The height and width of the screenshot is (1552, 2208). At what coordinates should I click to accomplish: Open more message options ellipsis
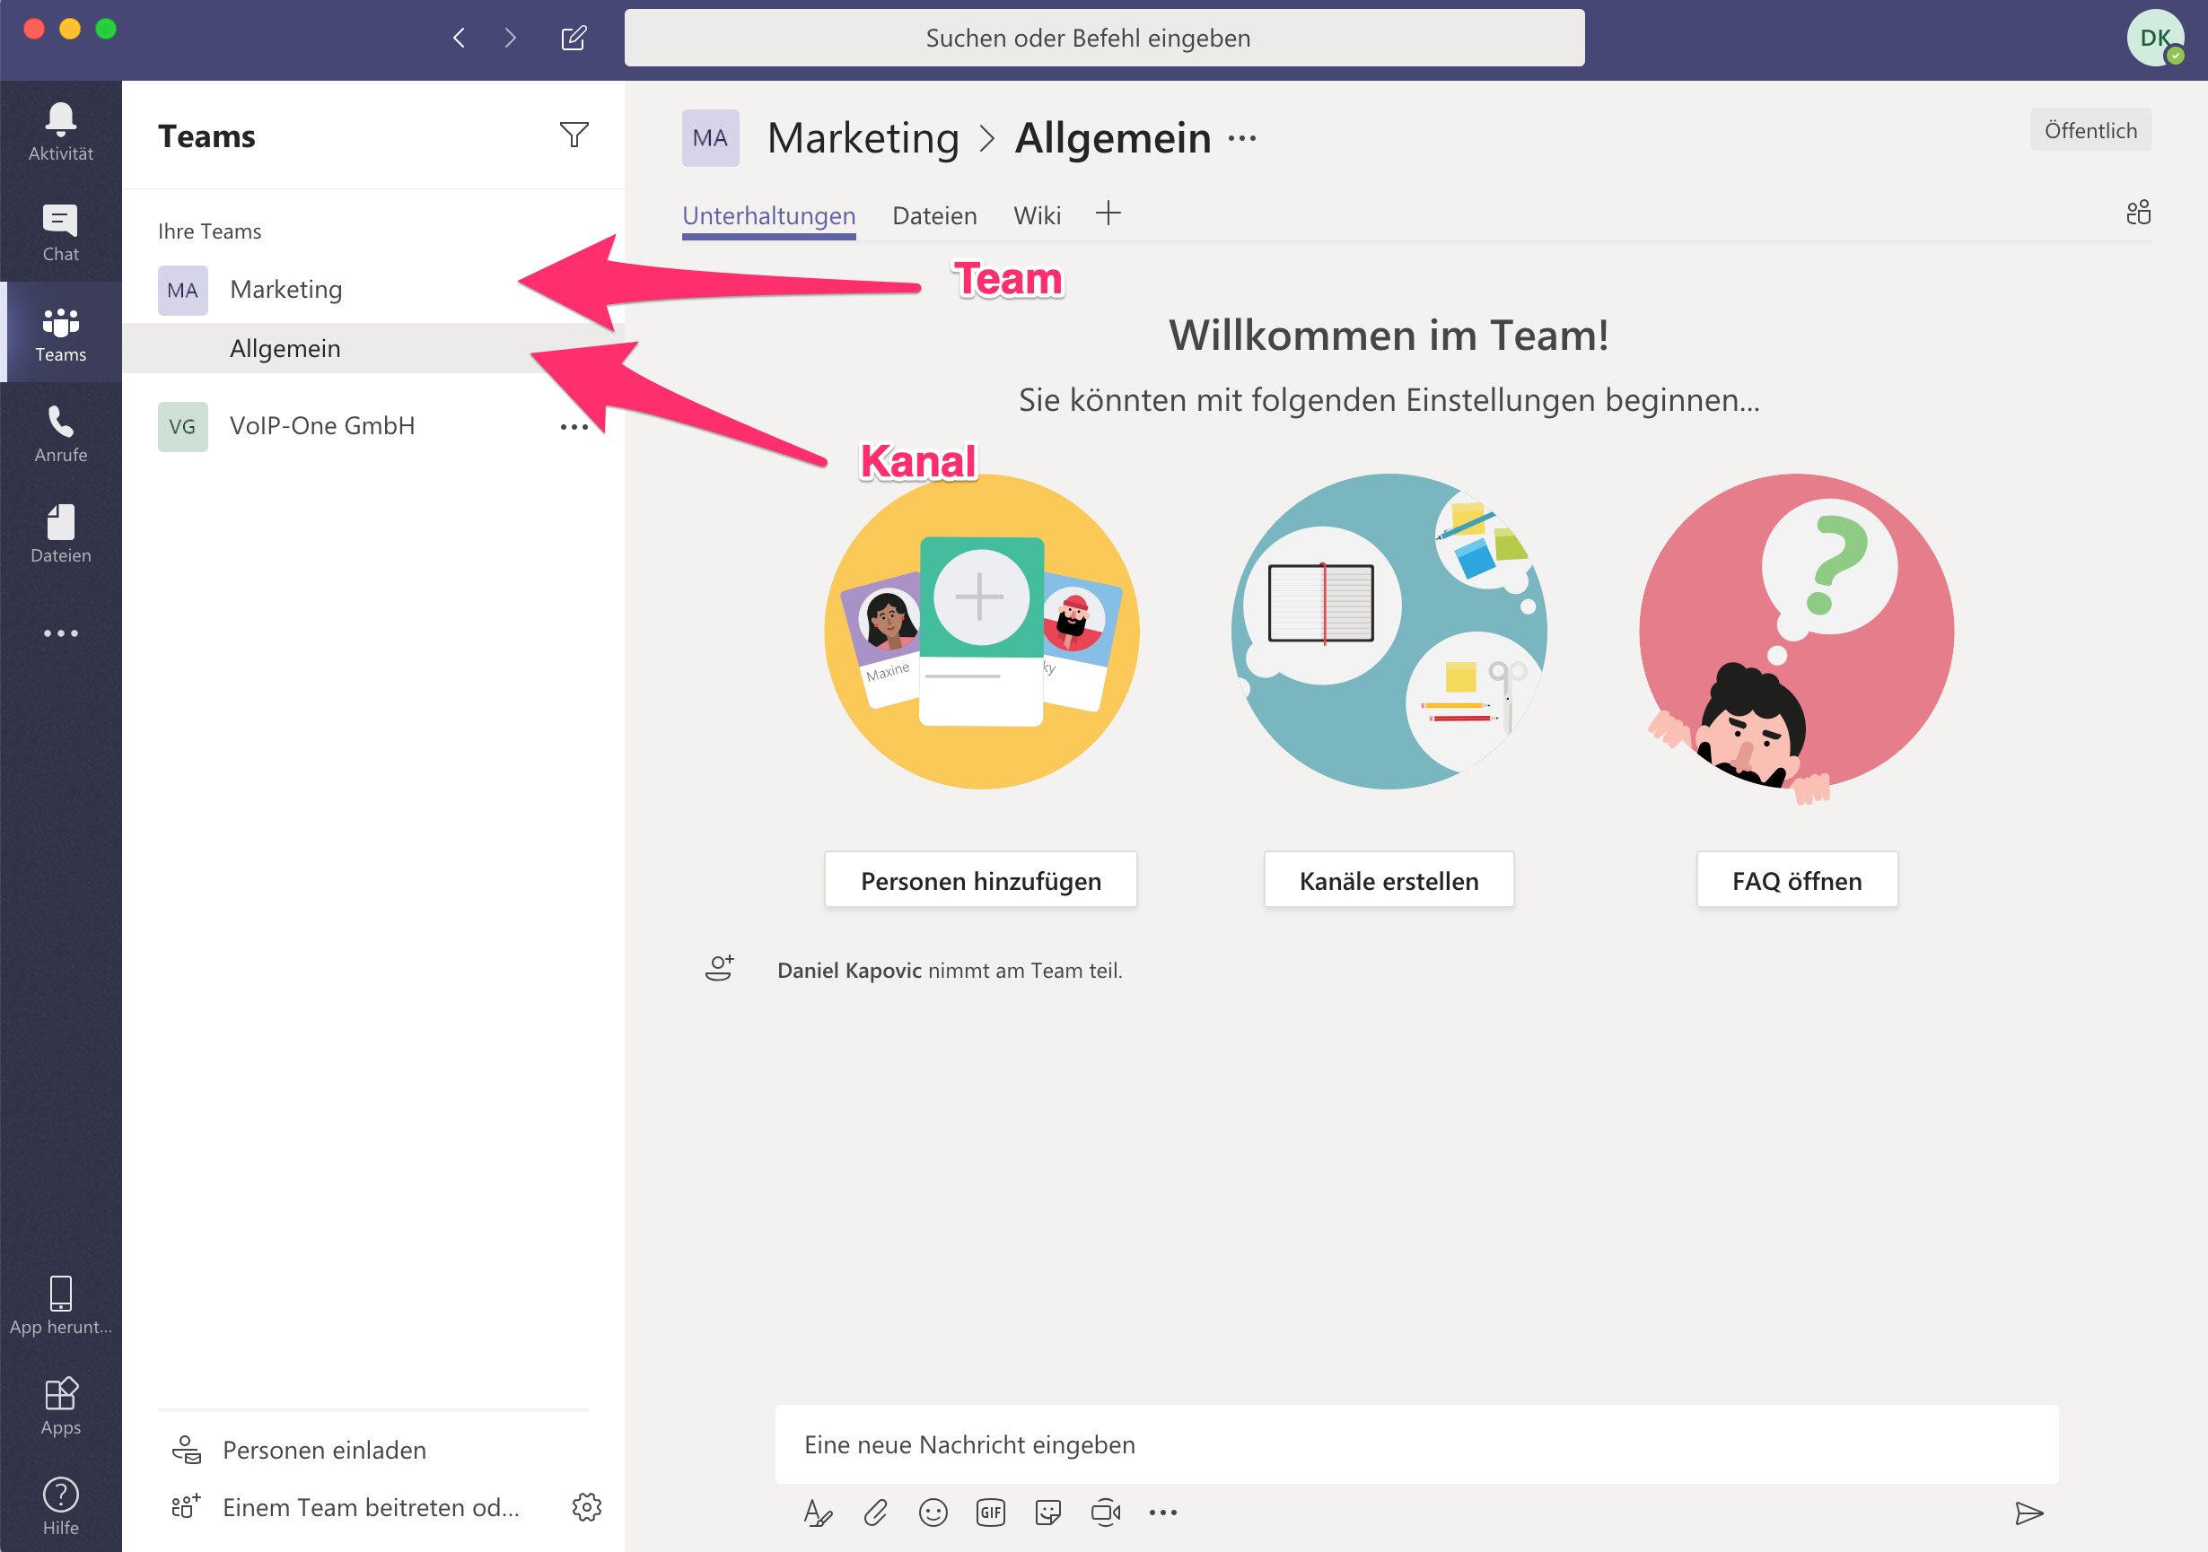click(1162, 1513)
